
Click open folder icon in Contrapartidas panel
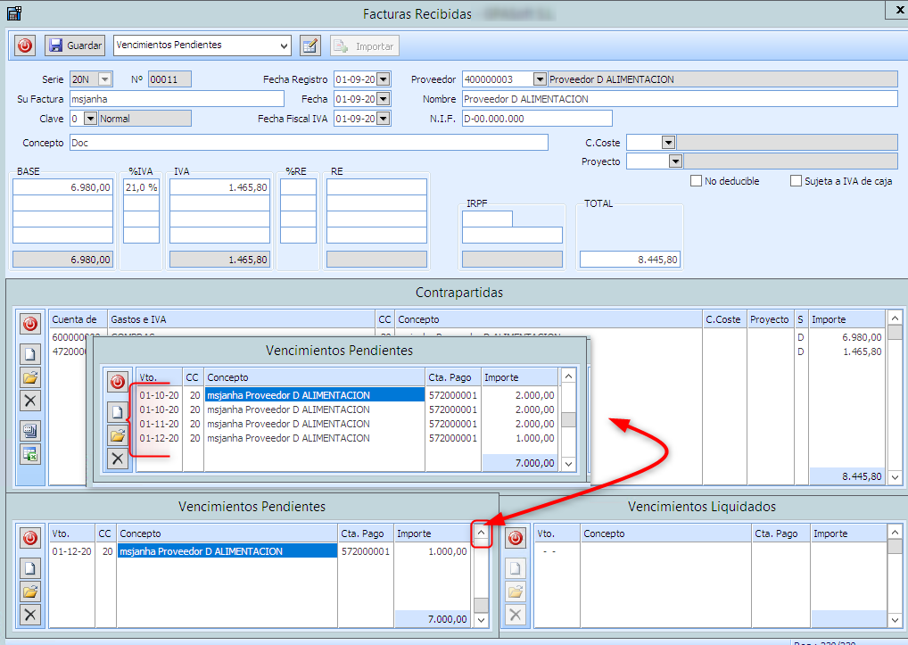pyautogui.click(x=30, y=376)
